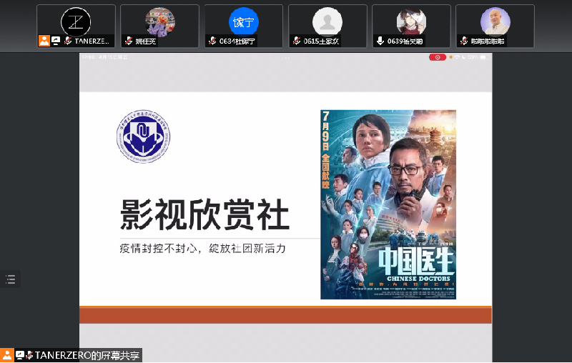Click the TANERZE.. name label in the first tile
Viewport: 572px width, 363px height.
(x=92, y=41)
